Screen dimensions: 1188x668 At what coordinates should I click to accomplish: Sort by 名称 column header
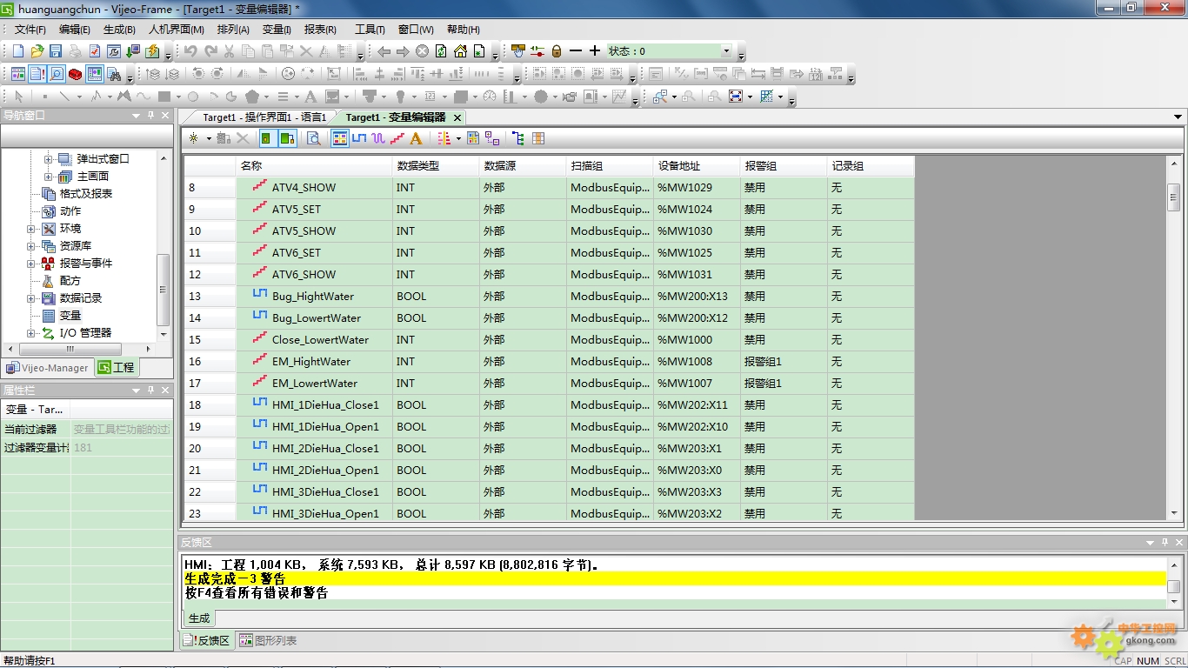[314, 166]
